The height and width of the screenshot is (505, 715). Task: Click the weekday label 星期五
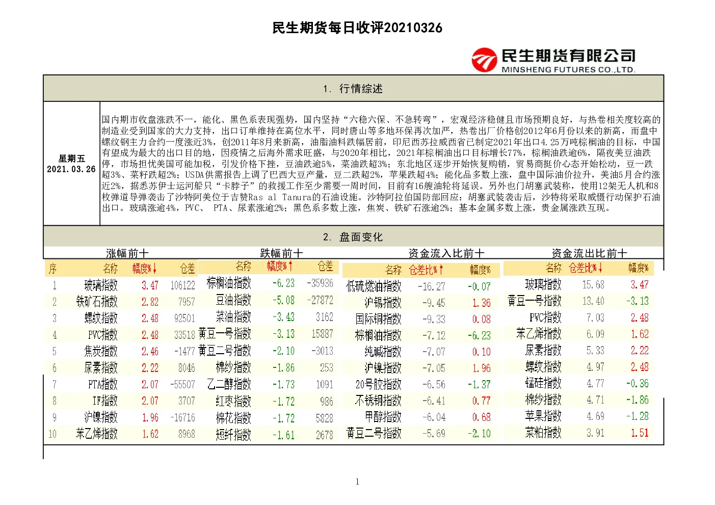(72, 158)
